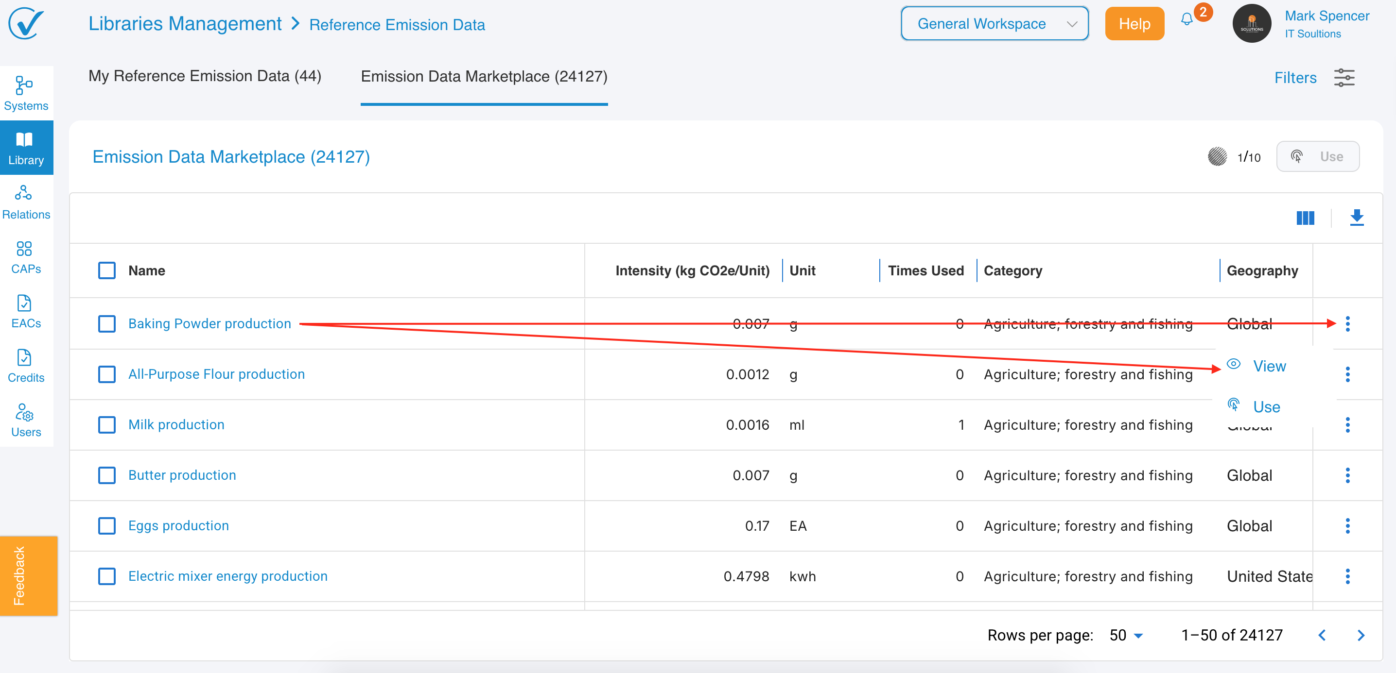Click the orange Help button
The width and height of the screenshot is (1396, 673).
[x=1134, y=23]
